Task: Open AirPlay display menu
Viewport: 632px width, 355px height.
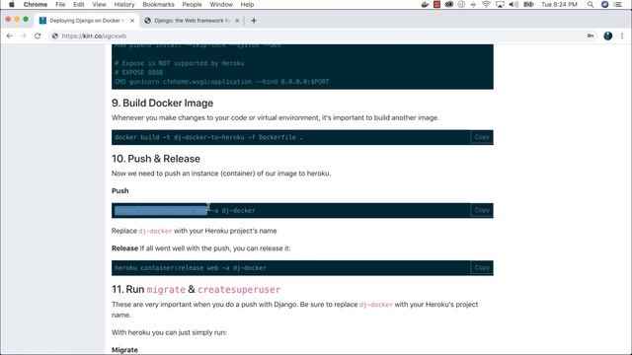Action: pyautogui.click(x=500, y=4)
